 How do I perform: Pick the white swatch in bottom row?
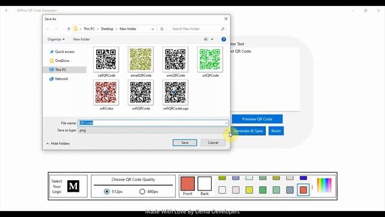coord(222,190)
